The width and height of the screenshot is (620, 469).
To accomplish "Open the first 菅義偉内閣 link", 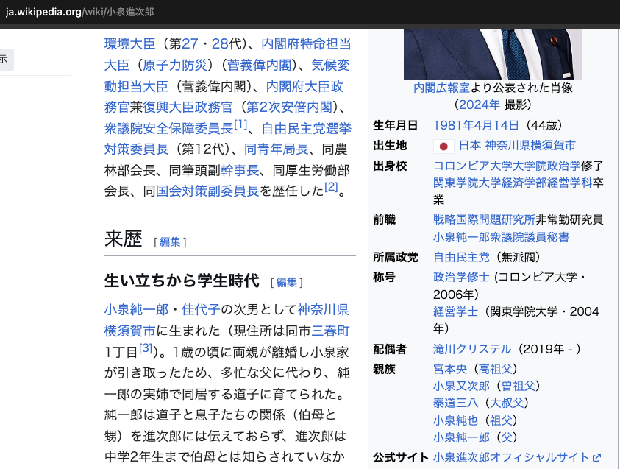I will [x=260, y=65].
